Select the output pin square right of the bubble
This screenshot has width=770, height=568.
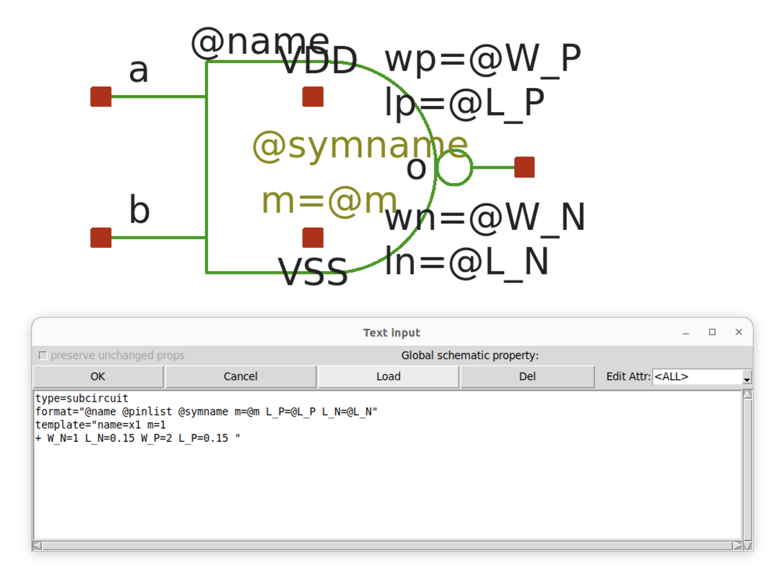(525, 167)
